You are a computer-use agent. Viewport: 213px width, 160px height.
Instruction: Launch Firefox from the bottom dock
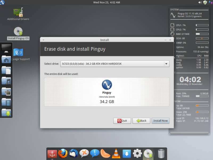[63, 154]
